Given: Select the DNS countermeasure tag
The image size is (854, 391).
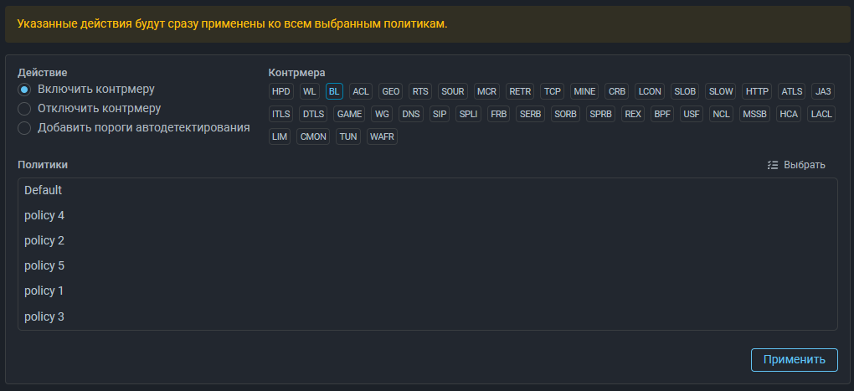Looking at the screenshot, I should coord(410,114).
